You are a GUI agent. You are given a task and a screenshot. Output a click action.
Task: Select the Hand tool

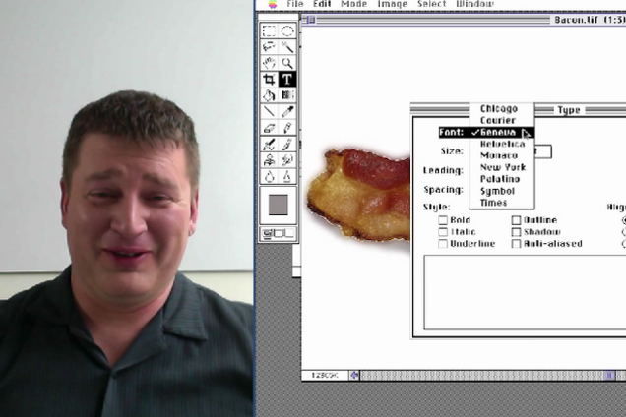tap(270, 63)
